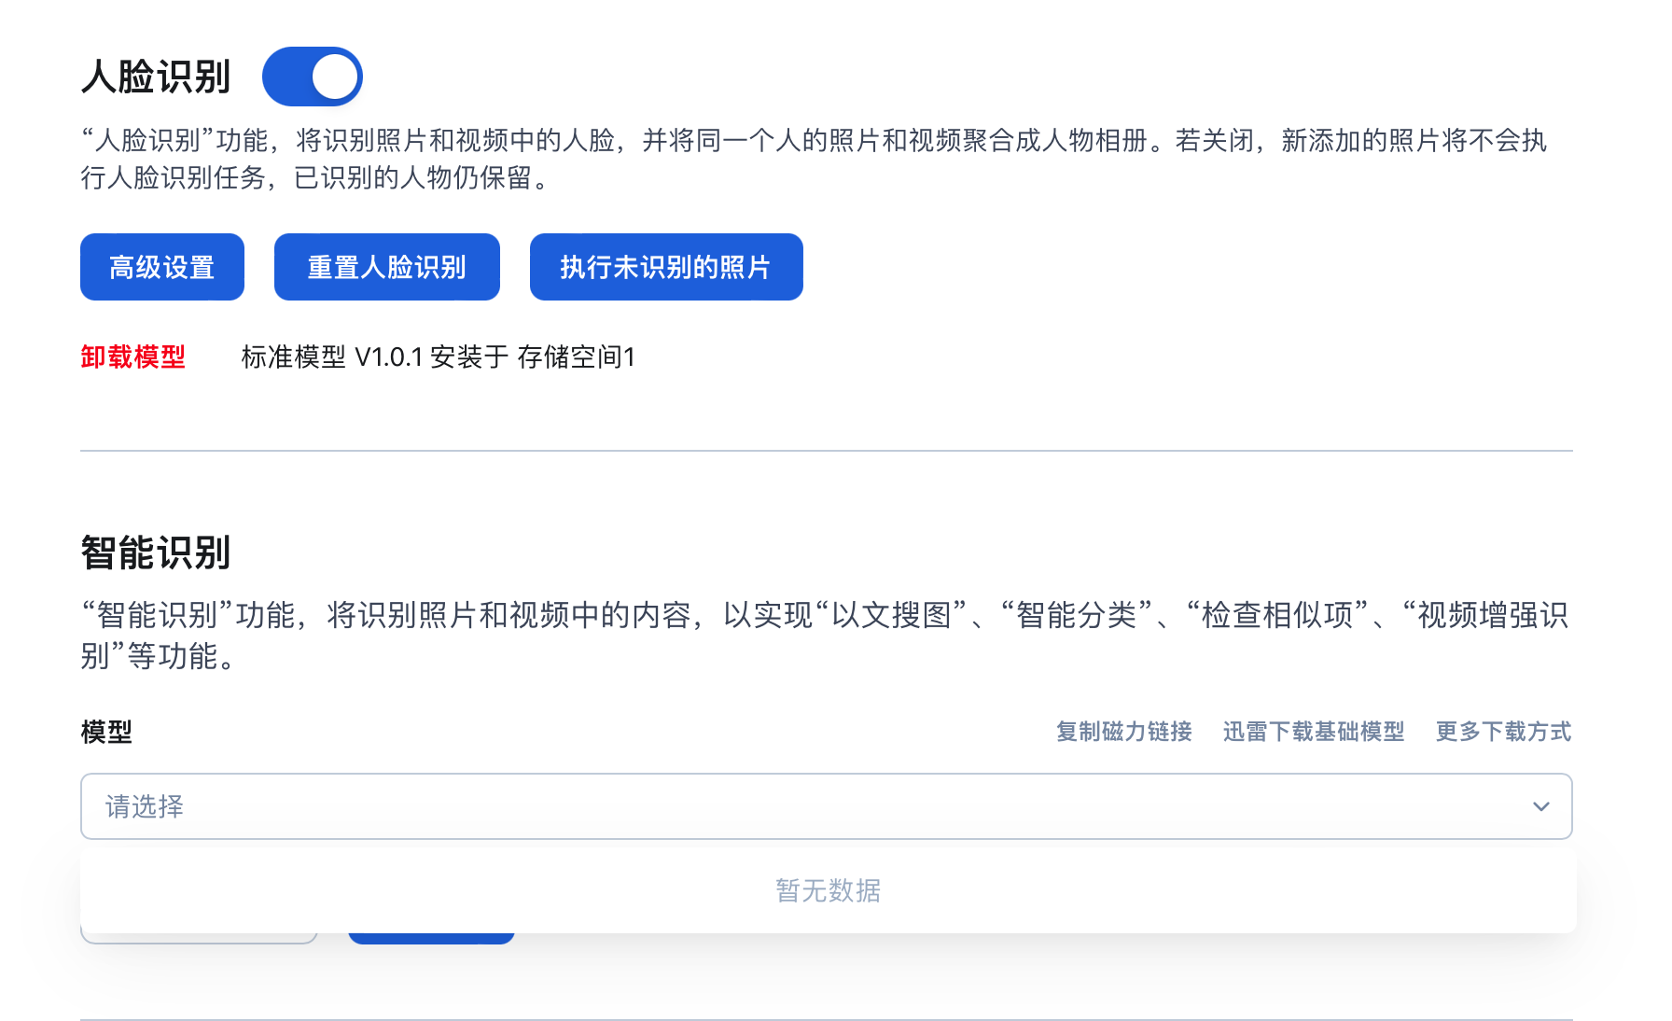Click the red 卸载模型 link
1672x1021 pixels.
[132, 357]
